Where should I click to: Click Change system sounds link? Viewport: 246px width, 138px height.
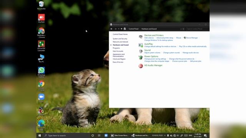coord(171,53)
